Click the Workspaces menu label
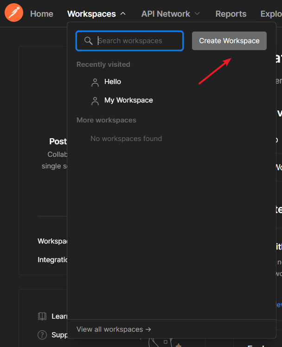This screenshot has height=347, width=282. (x=91, y=14)
